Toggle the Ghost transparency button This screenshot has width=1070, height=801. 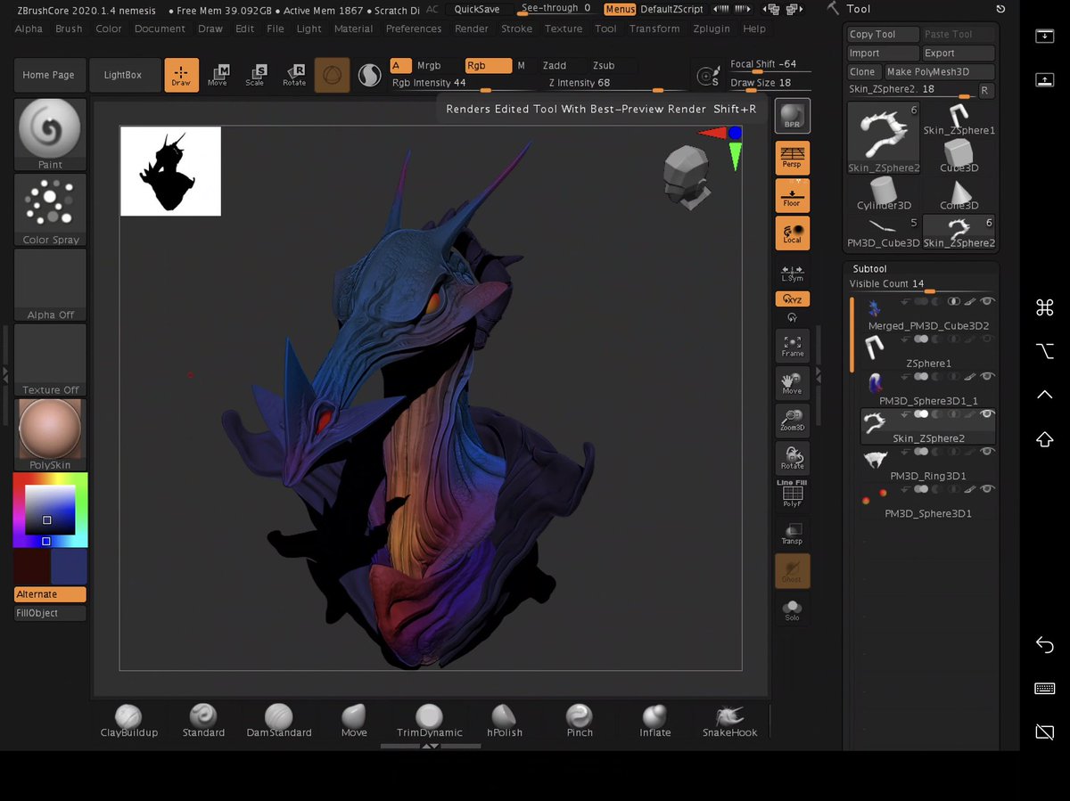793,570
